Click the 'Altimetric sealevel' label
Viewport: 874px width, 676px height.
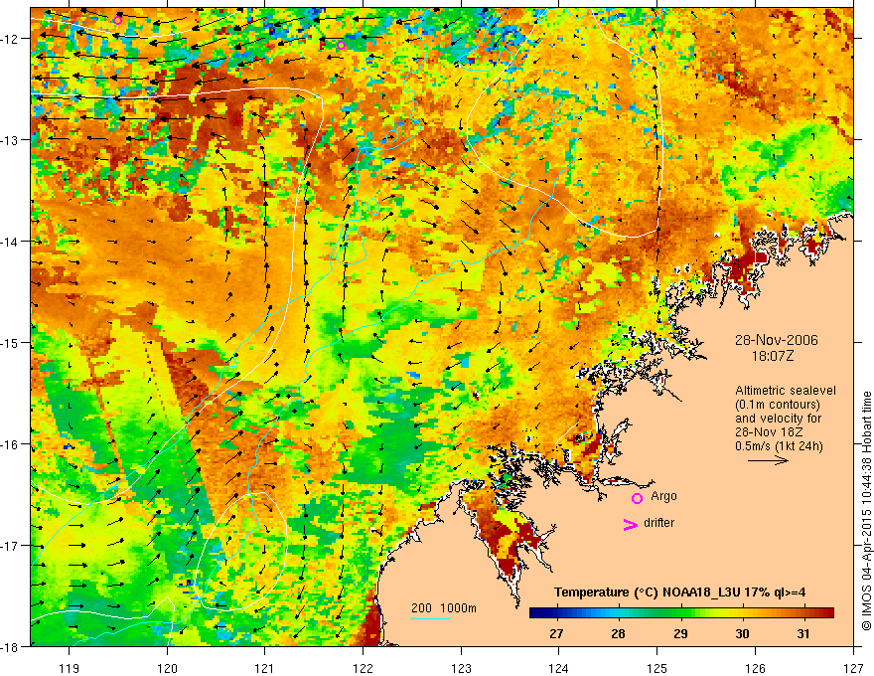point(786,391)
